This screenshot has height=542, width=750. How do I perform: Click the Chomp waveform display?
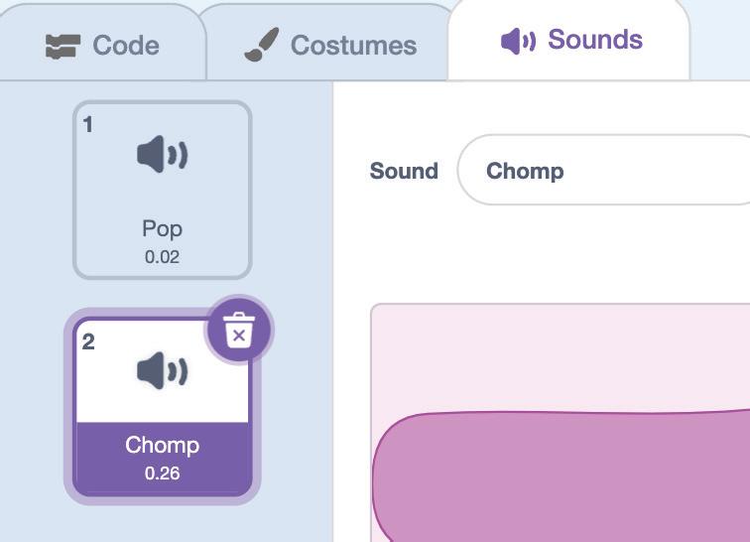tap(561, 423)
